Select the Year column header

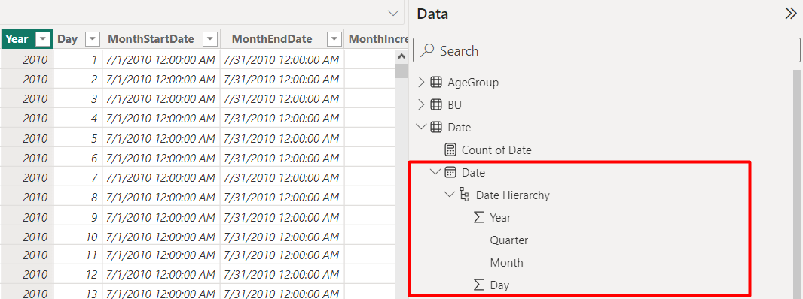click(x=26, y=39)
